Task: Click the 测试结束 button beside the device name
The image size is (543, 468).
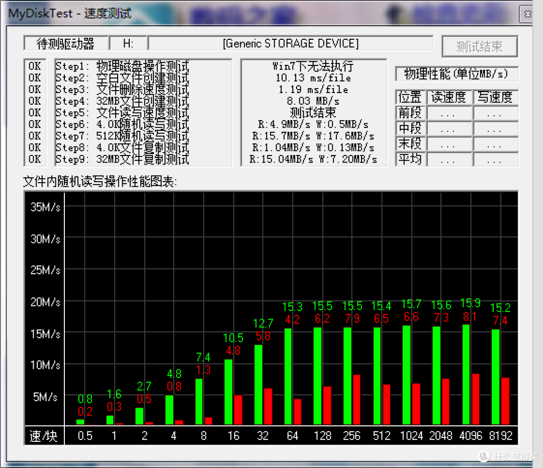Action: pos(480,46)
